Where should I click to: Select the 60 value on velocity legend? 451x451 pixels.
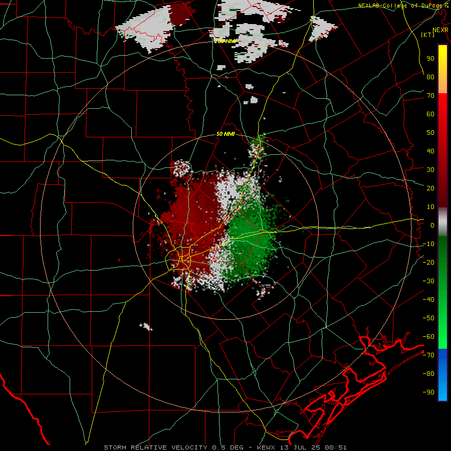(x=430, y=114)
